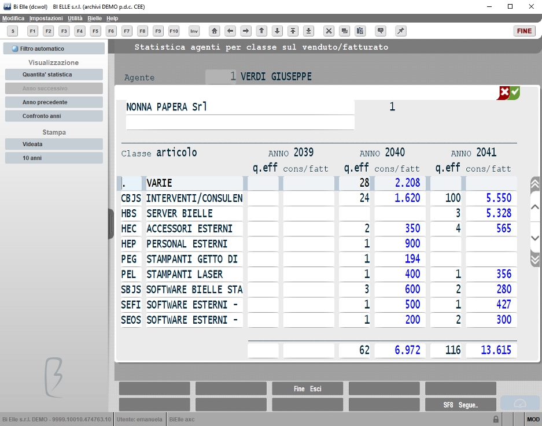Open the Impostazioni menu

pos(46,18)
